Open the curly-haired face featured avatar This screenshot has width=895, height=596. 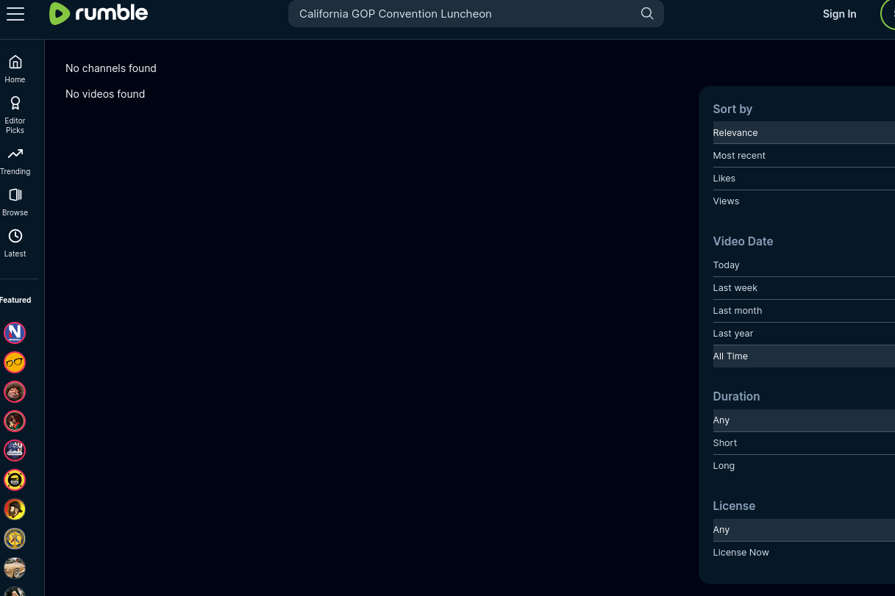coord(15,392)
